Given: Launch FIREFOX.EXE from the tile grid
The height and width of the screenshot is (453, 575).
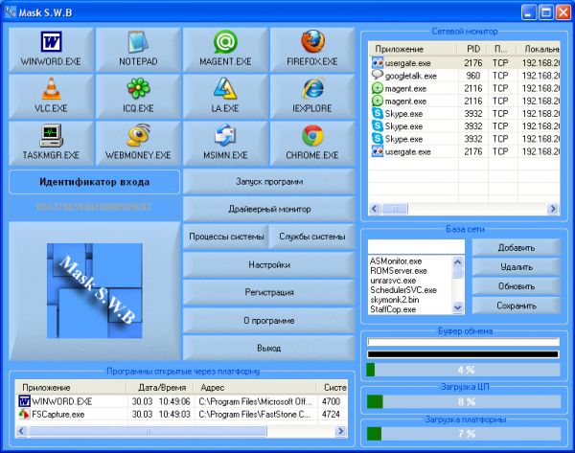Looking at the screenshot, I should coord(311,50).
